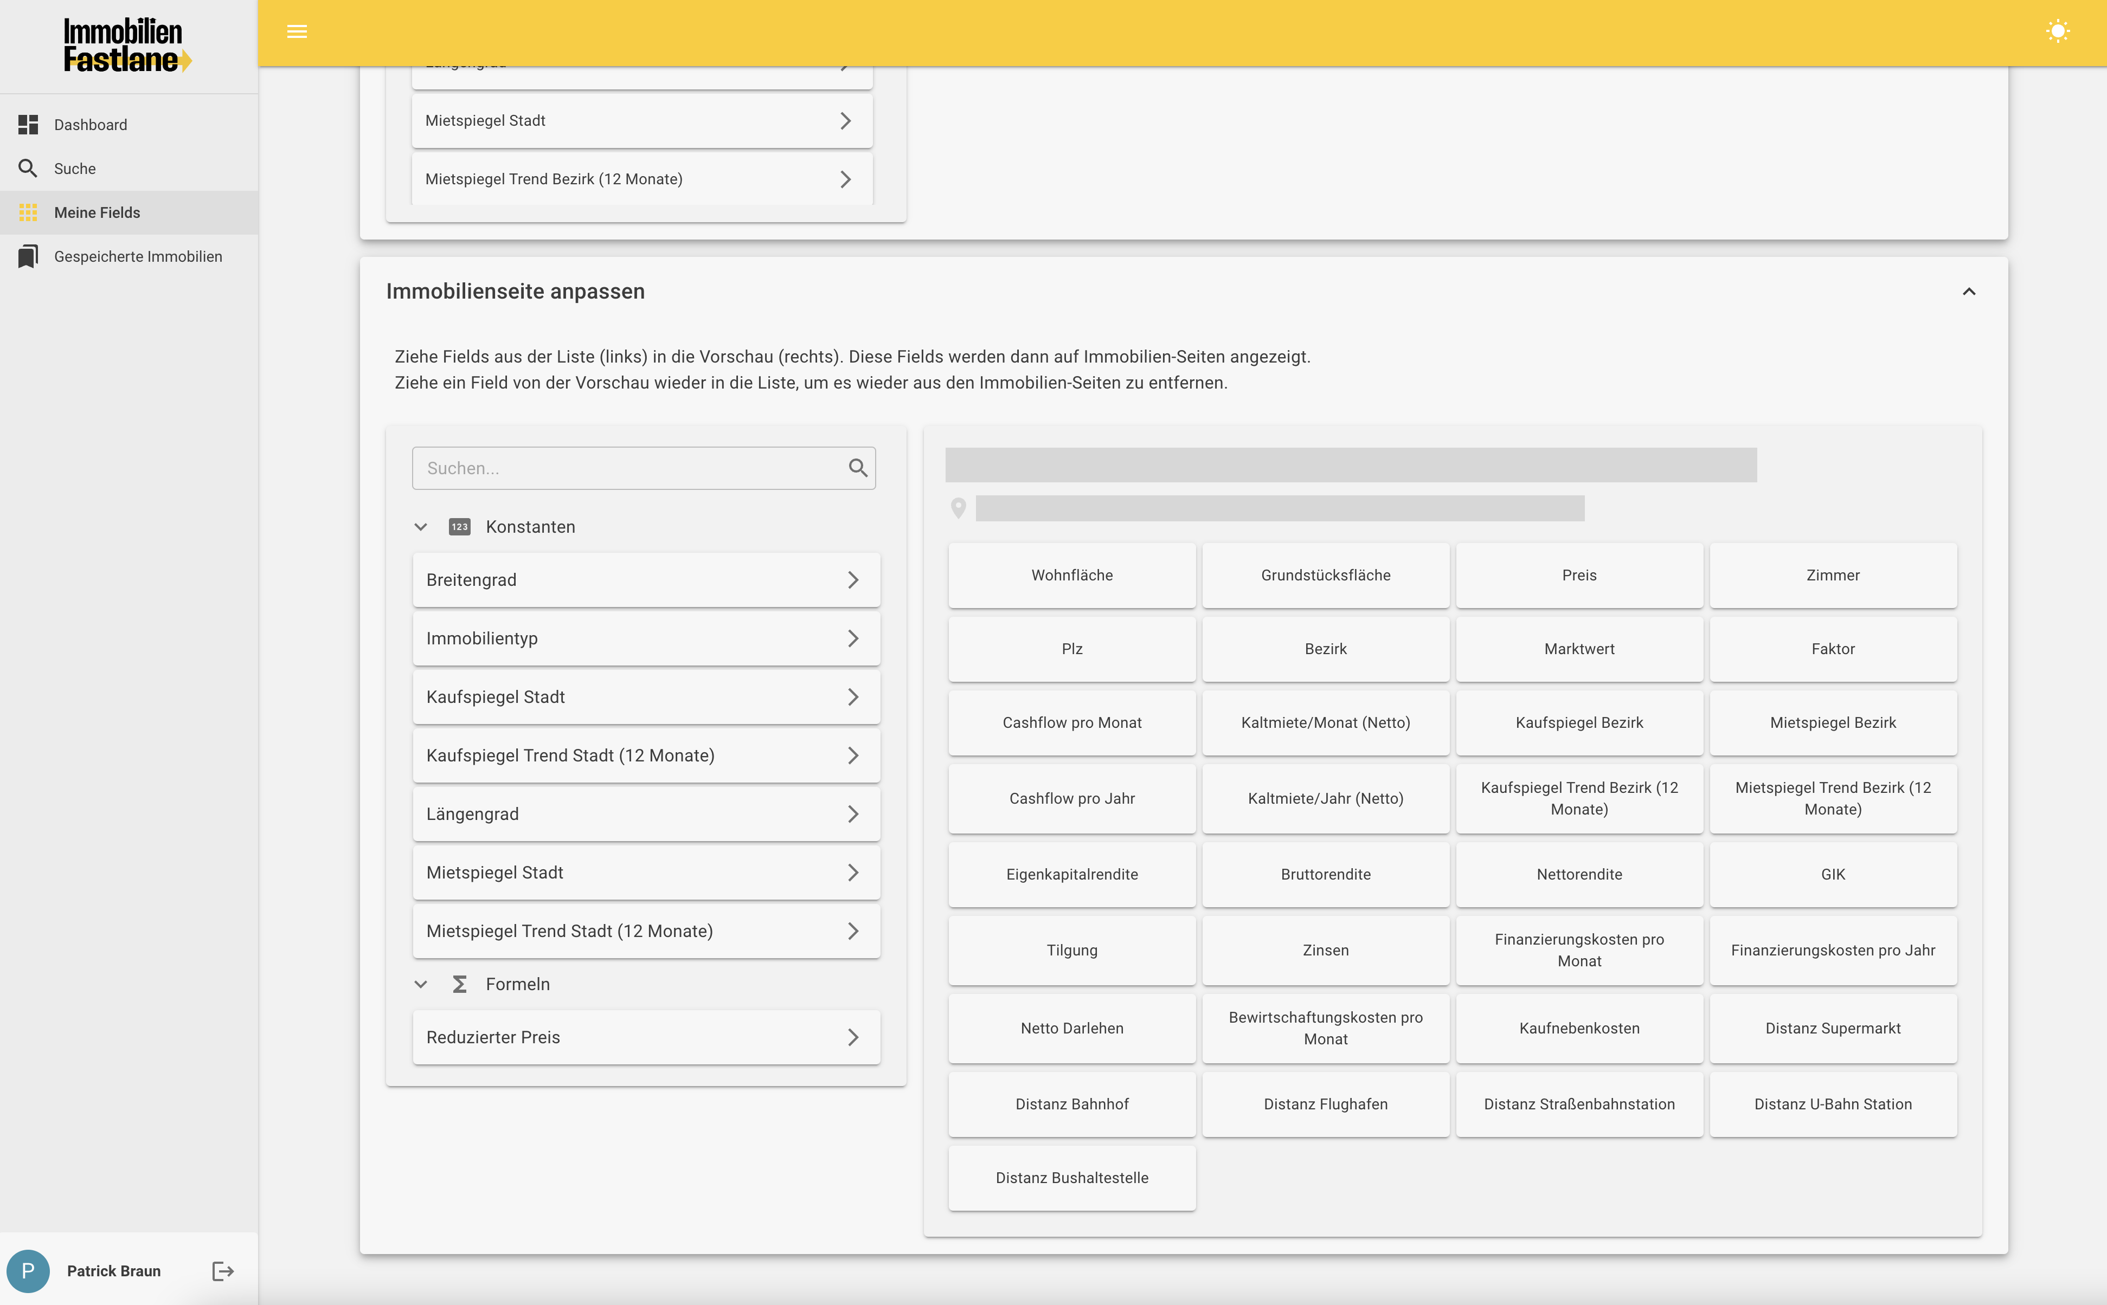The image size is (2107, 1305).
Task: Expand the Breitengrad field arrow
Action: 852,580
